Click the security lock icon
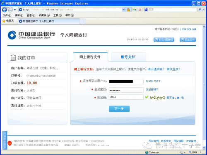 128,10
